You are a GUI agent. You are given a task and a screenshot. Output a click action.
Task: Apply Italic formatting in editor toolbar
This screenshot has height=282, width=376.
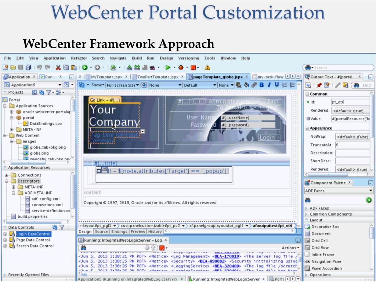click(269, 85)
